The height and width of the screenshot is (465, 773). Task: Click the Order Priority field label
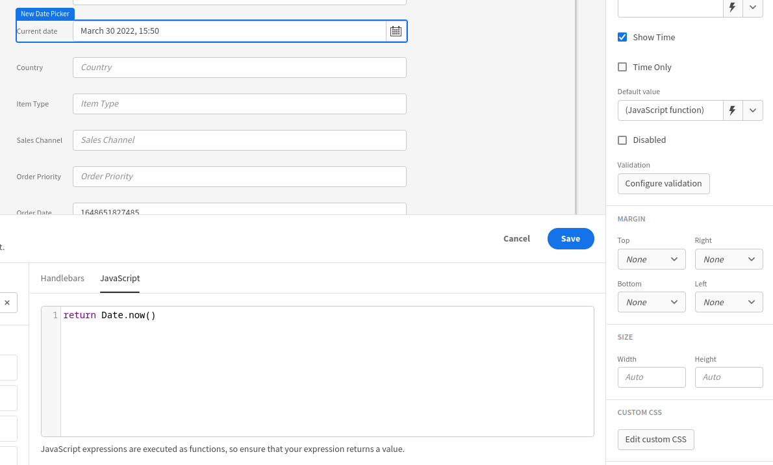tap(38, 177)
